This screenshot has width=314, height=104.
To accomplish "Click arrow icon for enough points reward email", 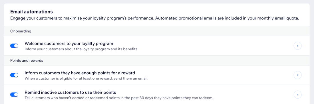I will (297, 75).
